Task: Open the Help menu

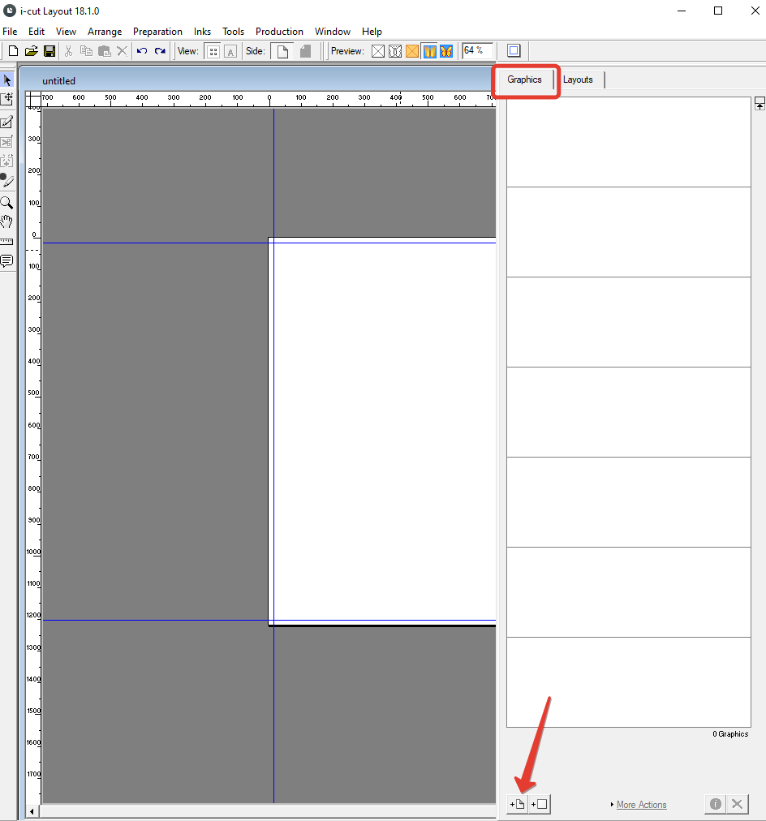Action: (372, 32)
